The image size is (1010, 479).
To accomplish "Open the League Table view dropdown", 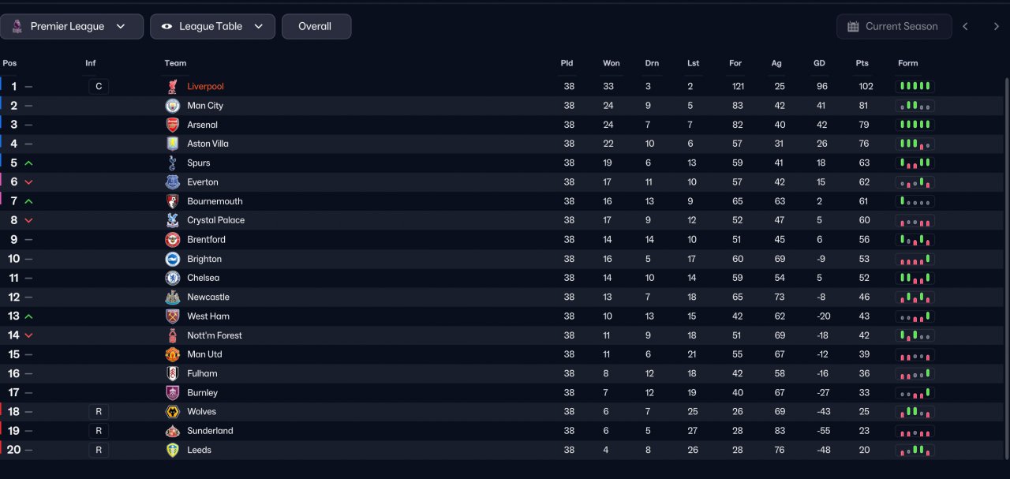I will (212, 26).
